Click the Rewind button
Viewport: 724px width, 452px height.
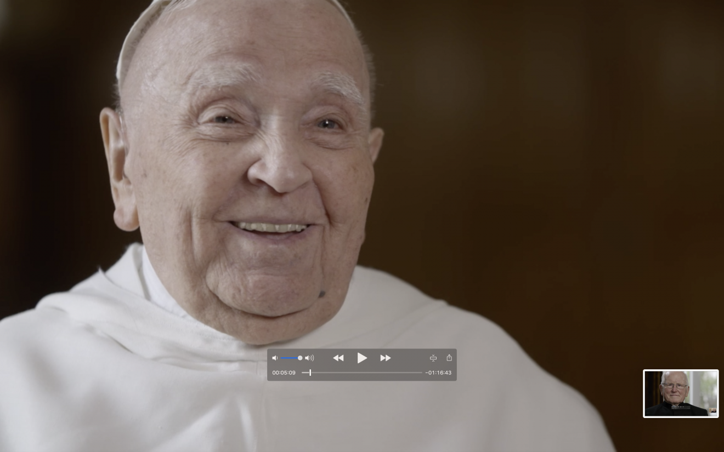click(338, 358)
